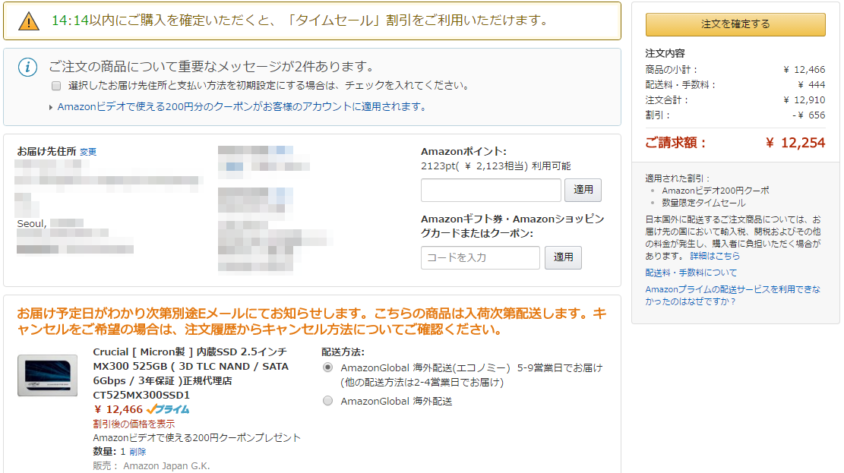Click 削除 to remove the item
Image resolution: width=844 pixels, height=473 pixels.
click(138, 452)
